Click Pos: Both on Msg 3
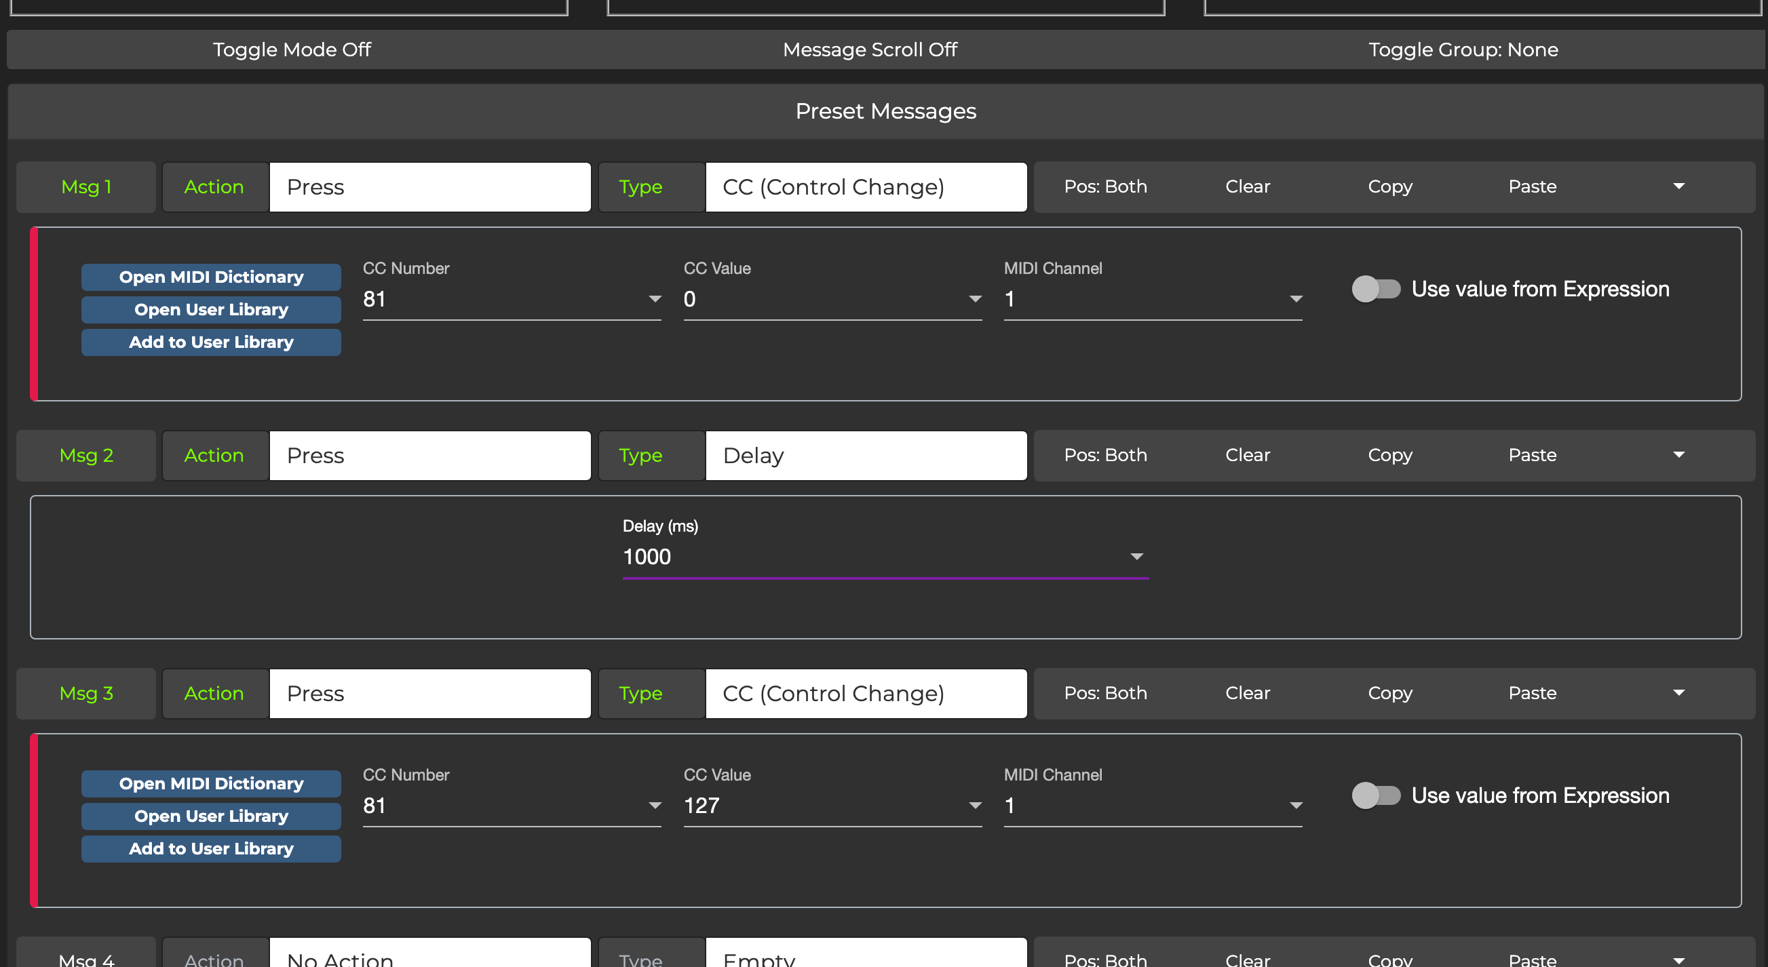The height and width of the screenshot is (967, 1768). tap(1105, 692)
